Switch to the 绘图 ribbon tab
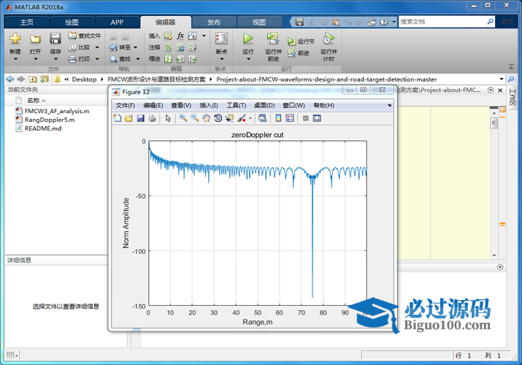Image resolution: width=522 pixels, height=365 pixels. click(72, 22)
